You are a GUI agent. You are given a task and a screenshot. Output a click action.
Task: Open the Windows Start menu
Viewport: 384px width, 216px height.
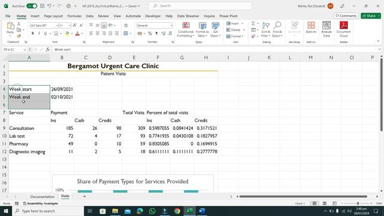[x=6, y=211]
